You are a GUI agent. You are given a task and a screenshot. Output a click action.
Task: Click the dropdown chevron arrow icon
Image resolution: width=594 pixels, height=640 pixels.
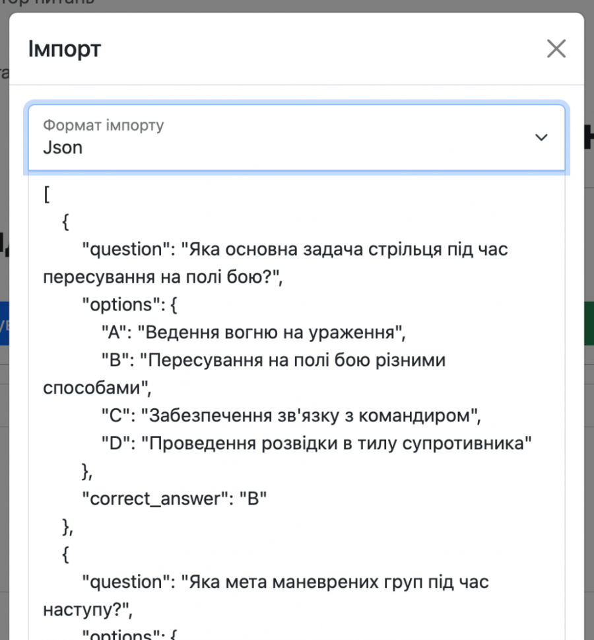point(542,138)
